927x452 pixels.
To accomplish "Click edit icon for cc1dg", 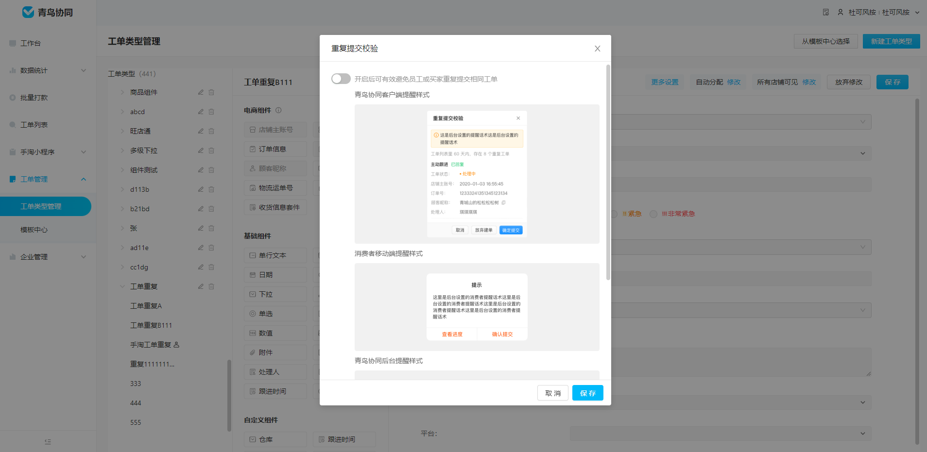I will pyautogui.click(x=201, y=267).
